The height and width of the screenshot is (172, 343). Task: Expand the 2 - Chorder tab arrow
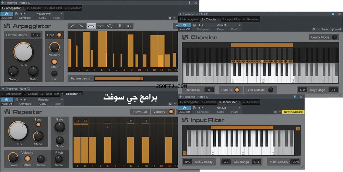click(x=218, y=19)
